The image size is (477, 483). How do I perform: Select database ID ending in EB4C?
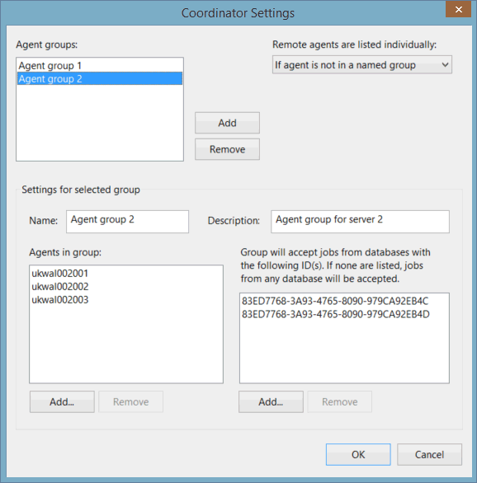[x=344, y=301]
